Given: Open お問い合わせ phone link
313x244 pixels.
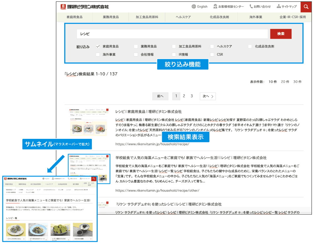Looking at the screenshot, I should coord(260,7).
